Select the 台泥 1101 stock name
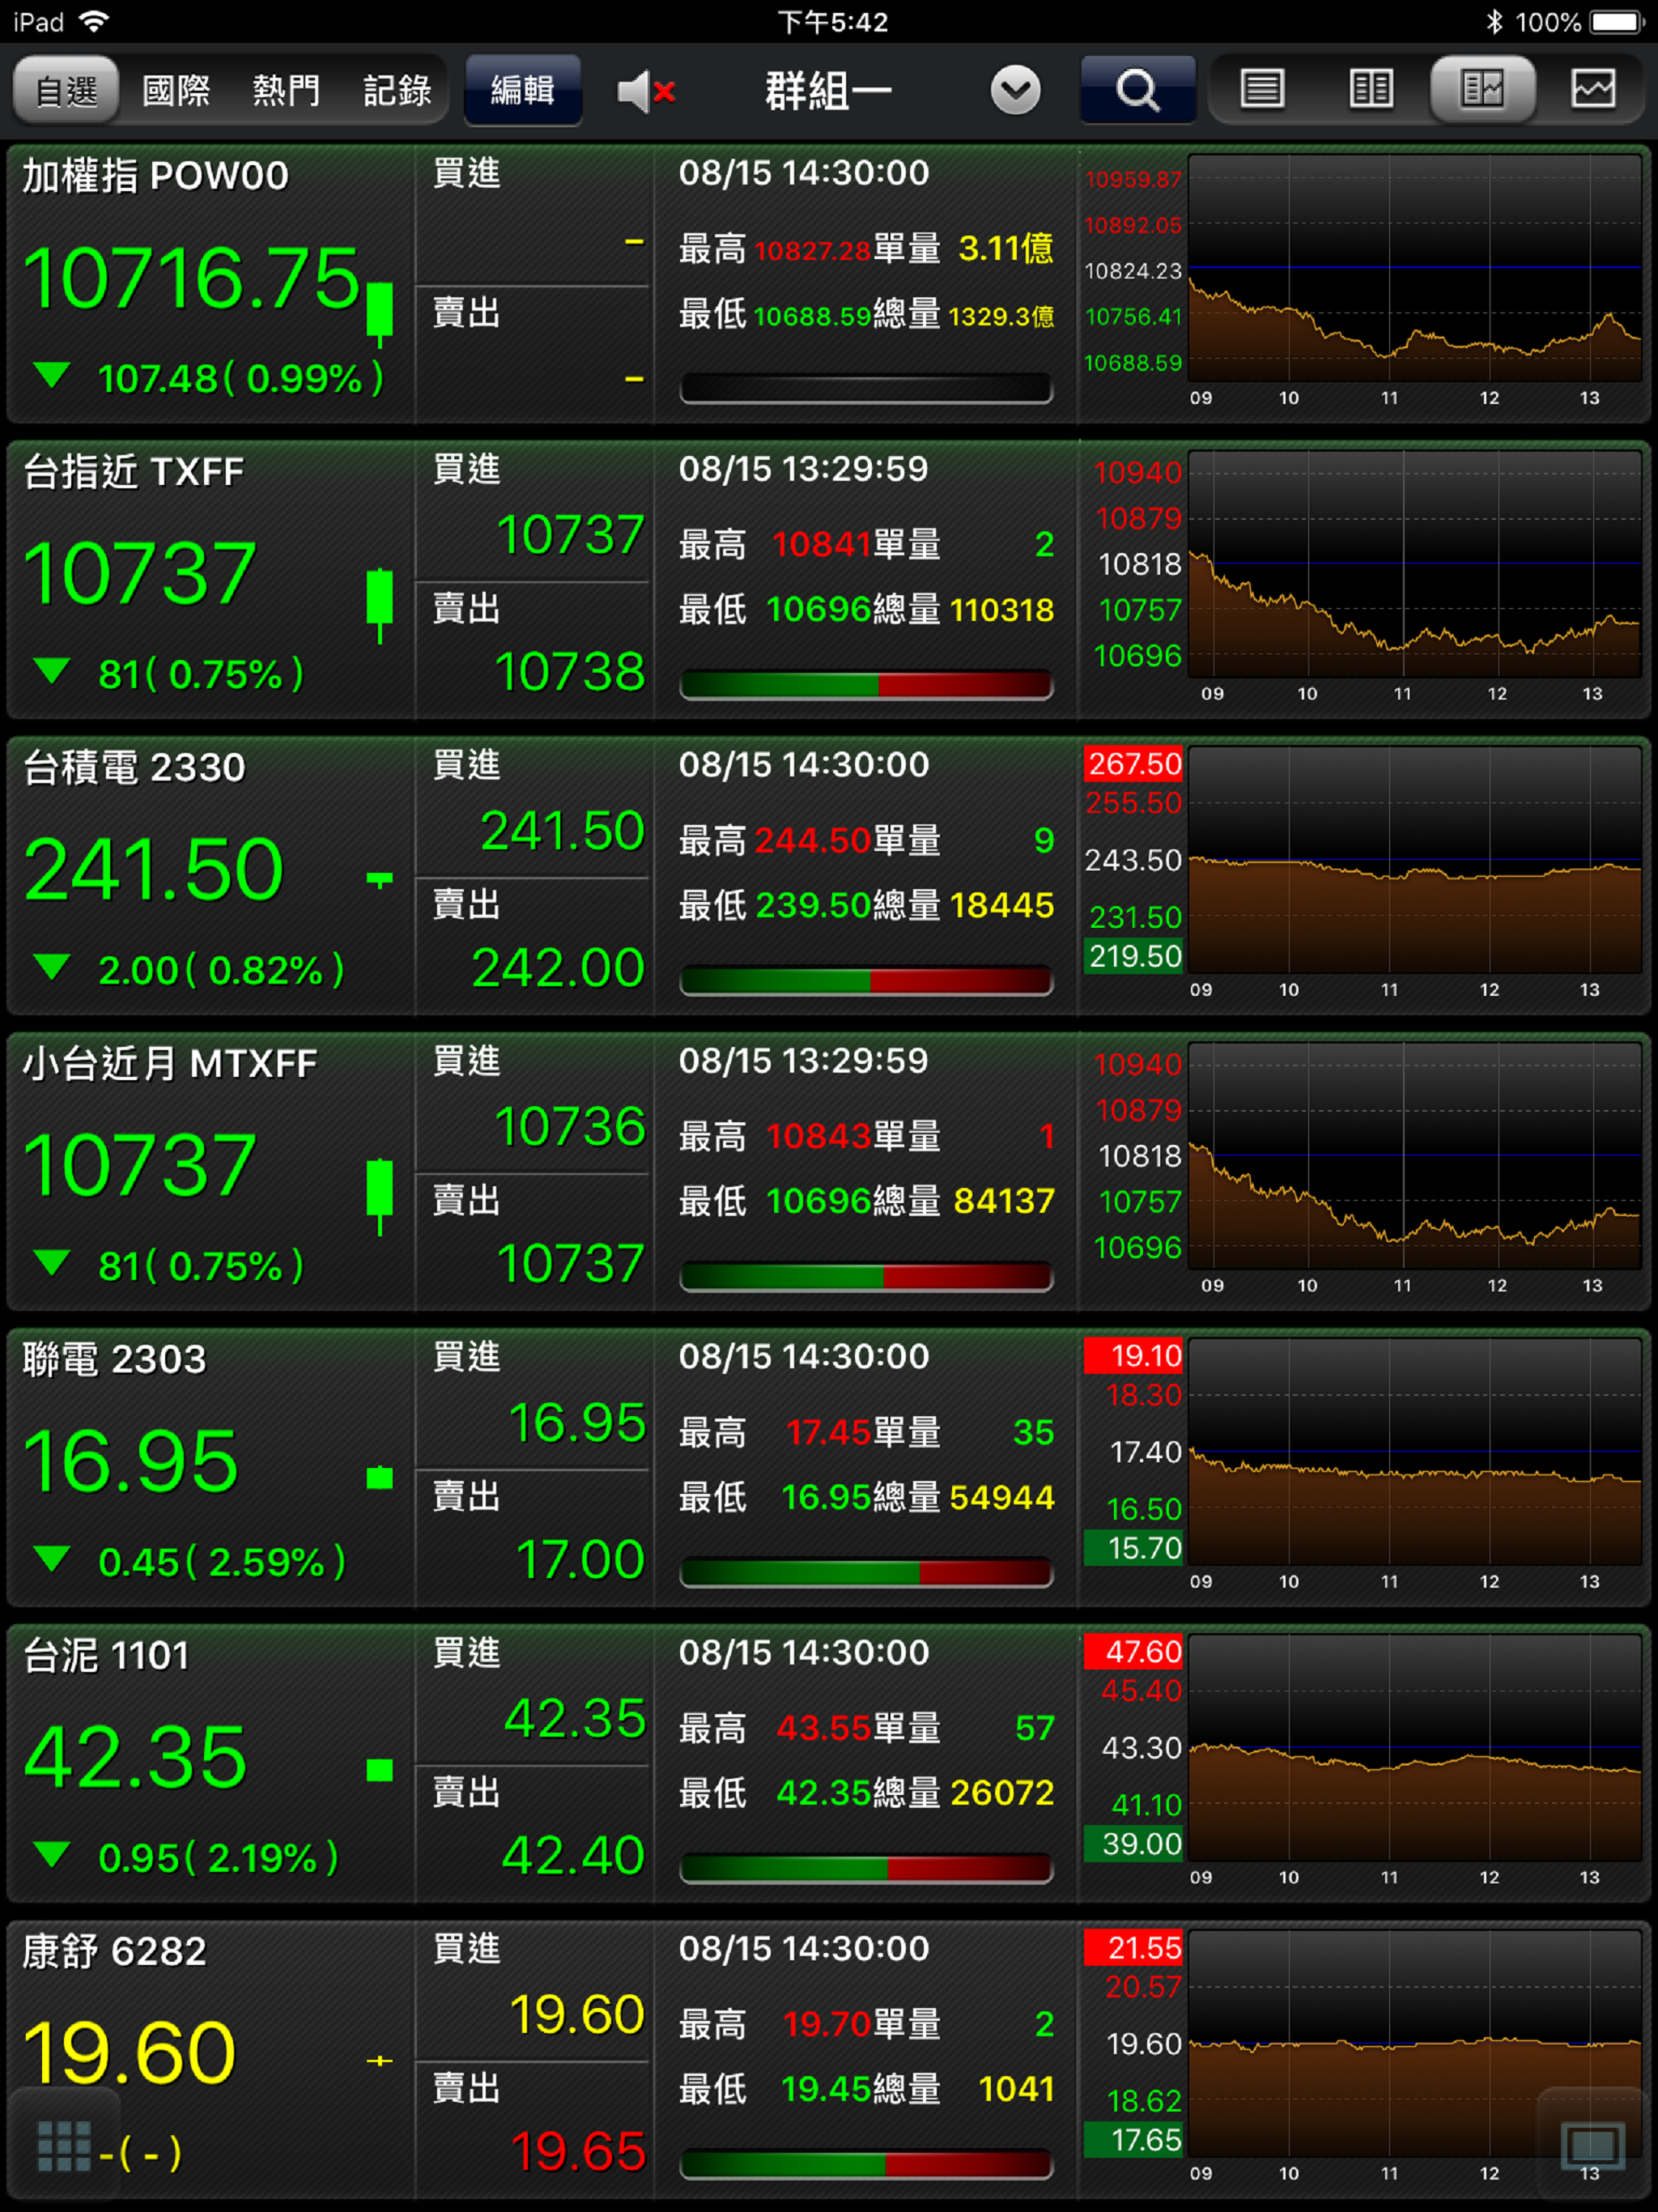Viewport: 1658px width, 2212px height. click(106, 1656)
